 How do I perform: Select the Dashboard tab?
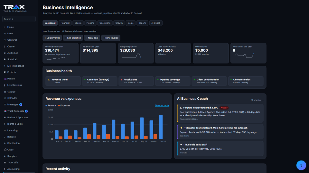coord(50,23)
